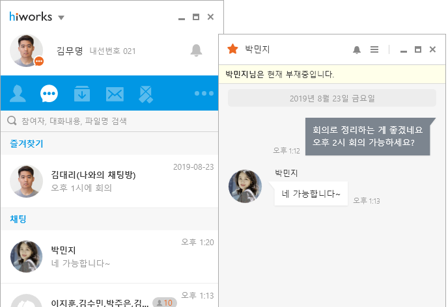448x307 pixels.
Task: Collapse the 채팅 section header
Action: point(18,219)
